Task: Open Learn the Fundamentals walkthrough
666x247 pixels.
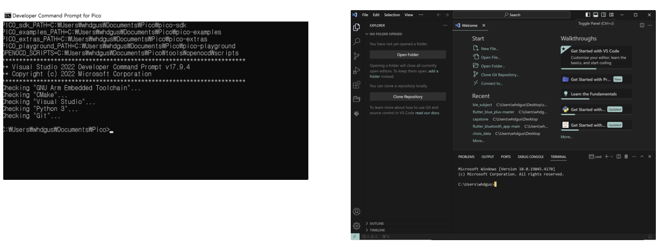Action: point(596,94)
